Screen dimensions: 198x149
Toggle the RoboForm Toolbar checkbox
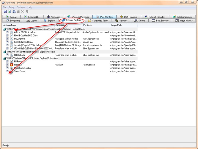pyautogui.click(x=7, y=68)
